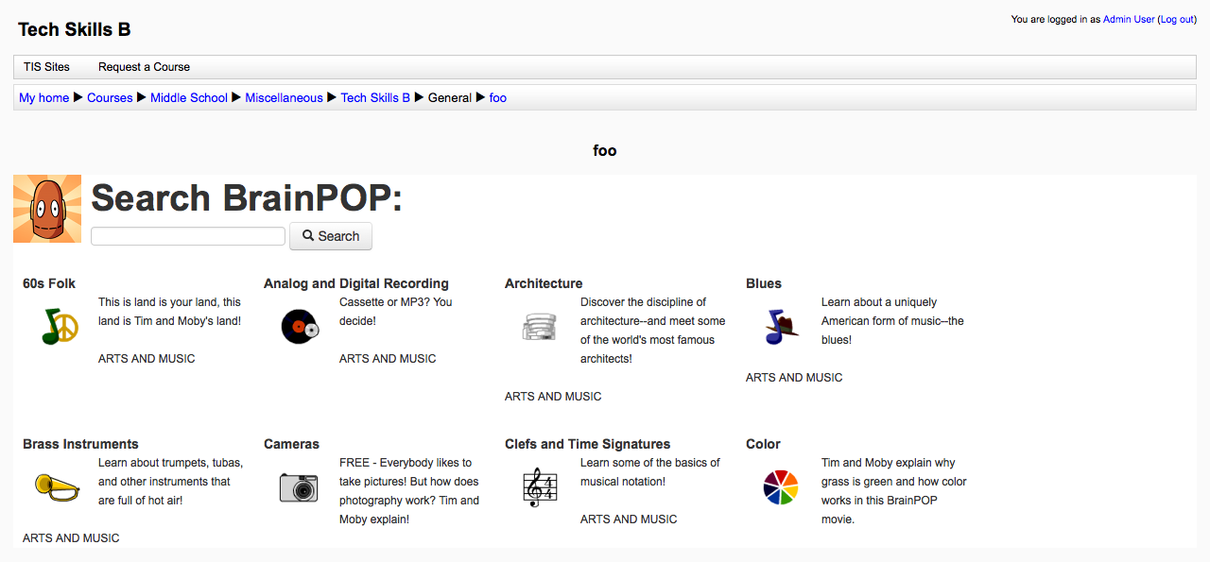Open the Admin User profile link
Screen dimensions: 1210x562
tap(1129, 19)
